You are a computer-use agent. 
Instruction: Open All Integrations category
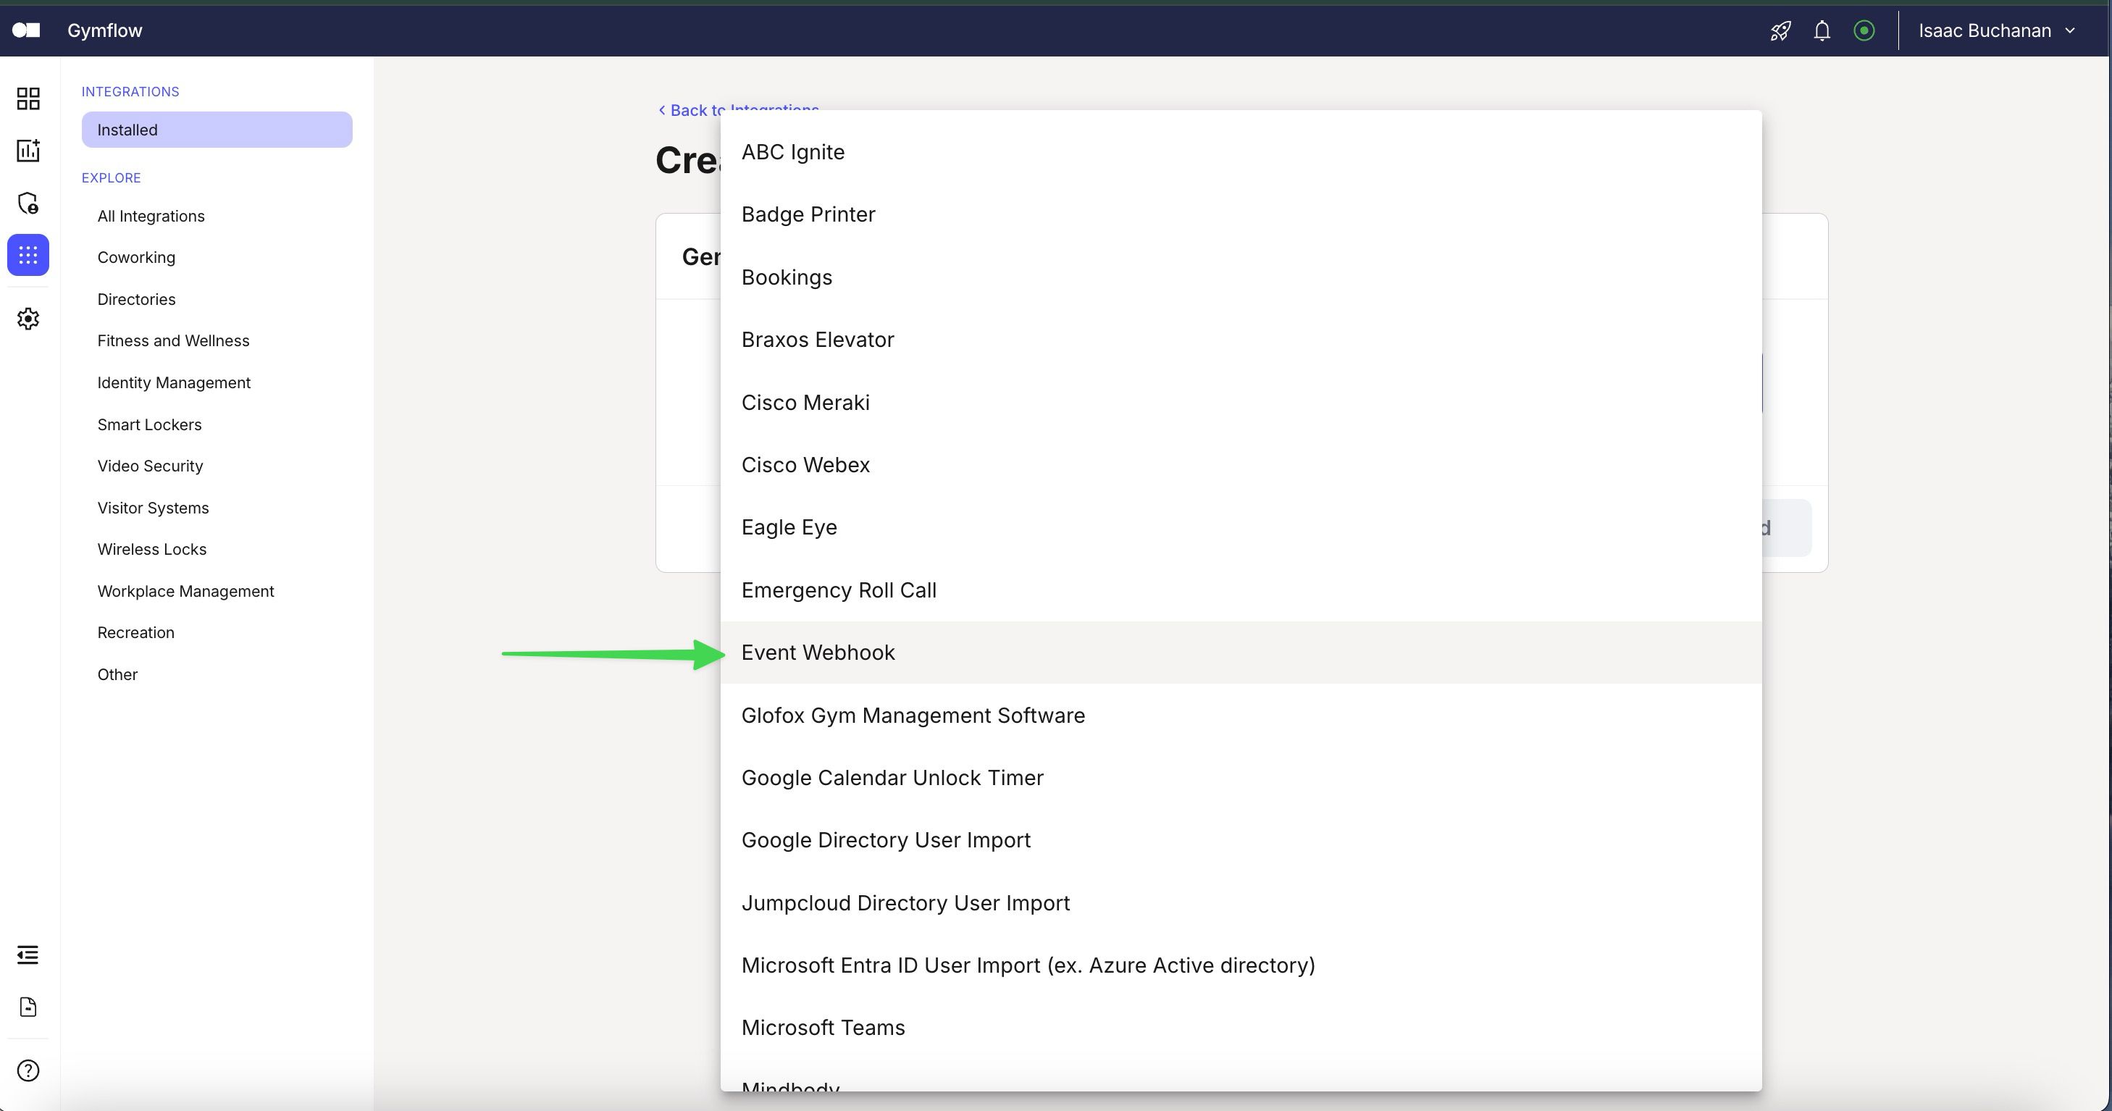(151, 216)
